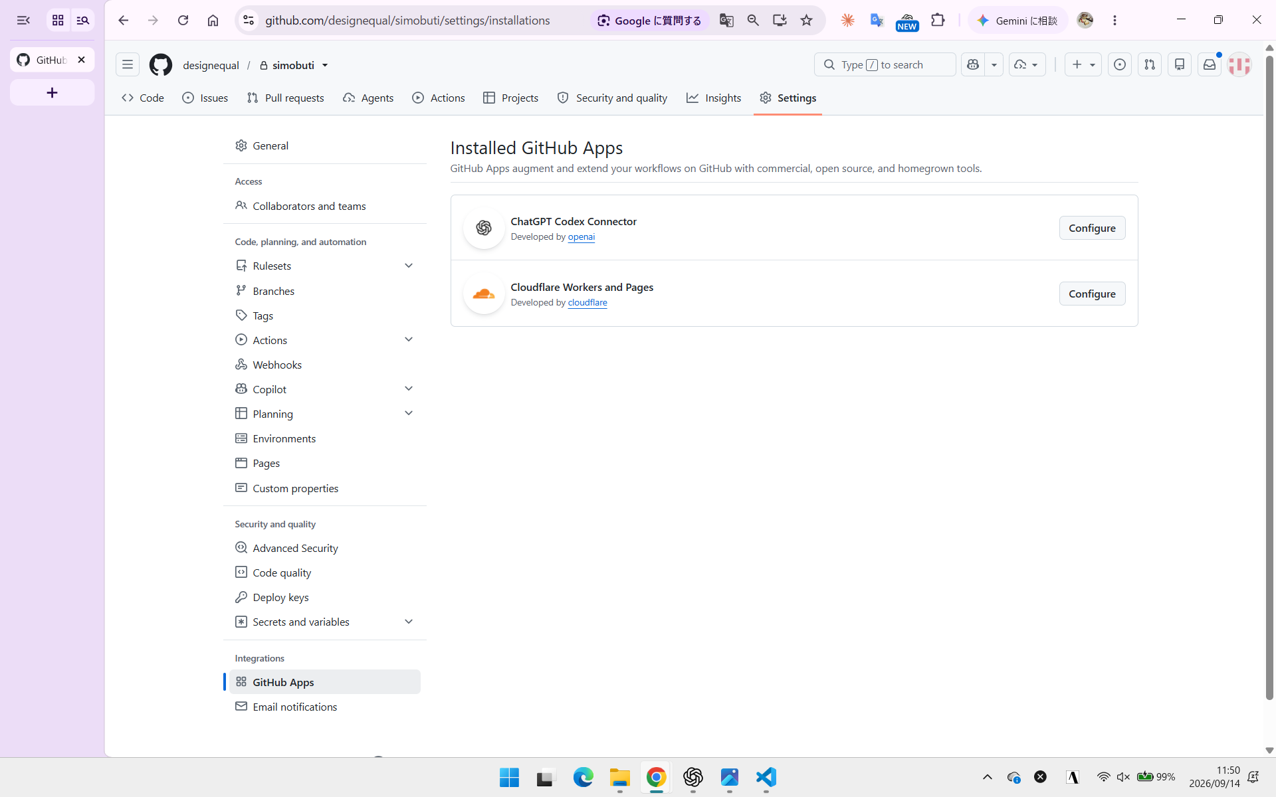Open the simobuti repository dropdown arrow
1276x797 pixels.
[x=325, y=65]
